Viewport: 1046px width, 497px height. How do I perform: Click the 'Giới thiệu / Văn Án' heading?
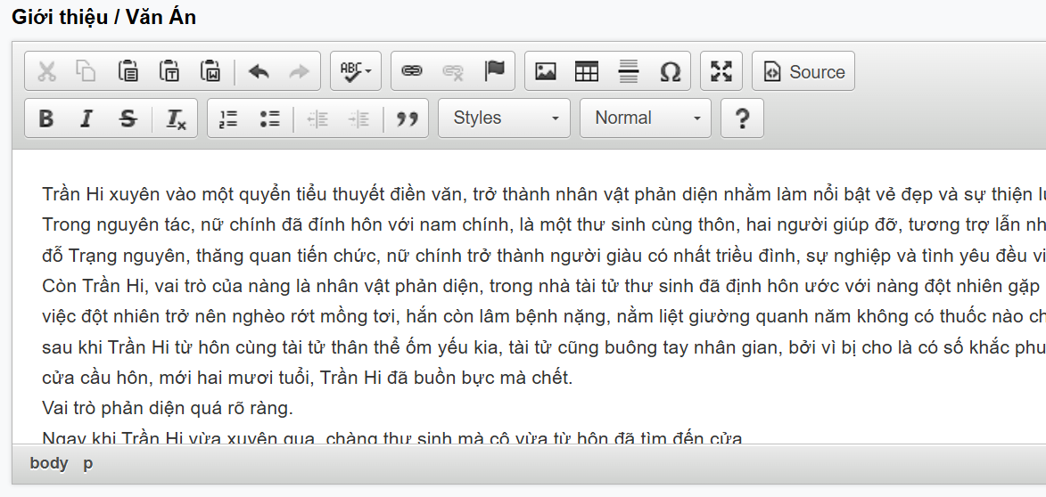(104, 17)
